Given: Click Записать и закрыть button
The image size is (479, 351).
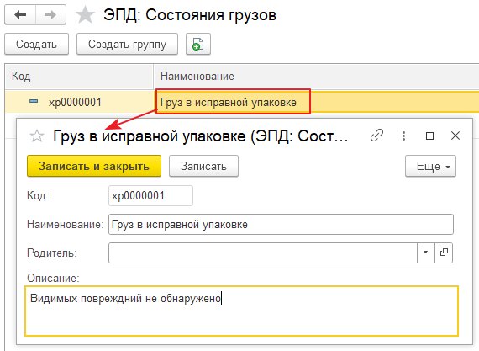Looking at the screenshot, I should tap(94, 166).
